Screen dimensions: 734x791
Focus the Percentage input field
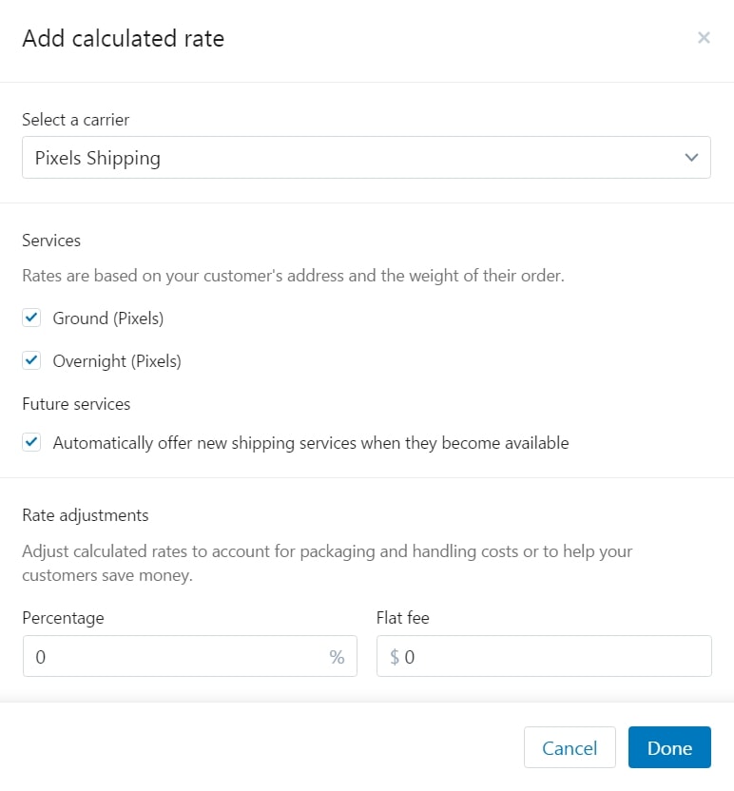(176, 657)
